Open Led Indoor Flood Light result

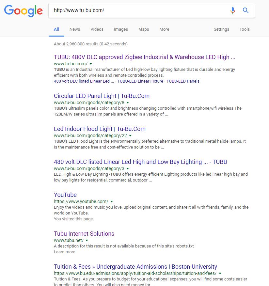pos(100,129)
